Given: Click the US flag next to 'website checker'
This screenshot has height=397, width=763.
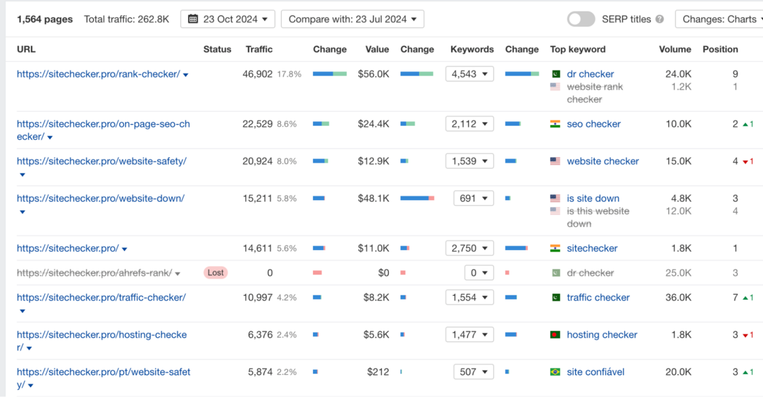Looking at the screenshot, I should click(x=555, y=161).
